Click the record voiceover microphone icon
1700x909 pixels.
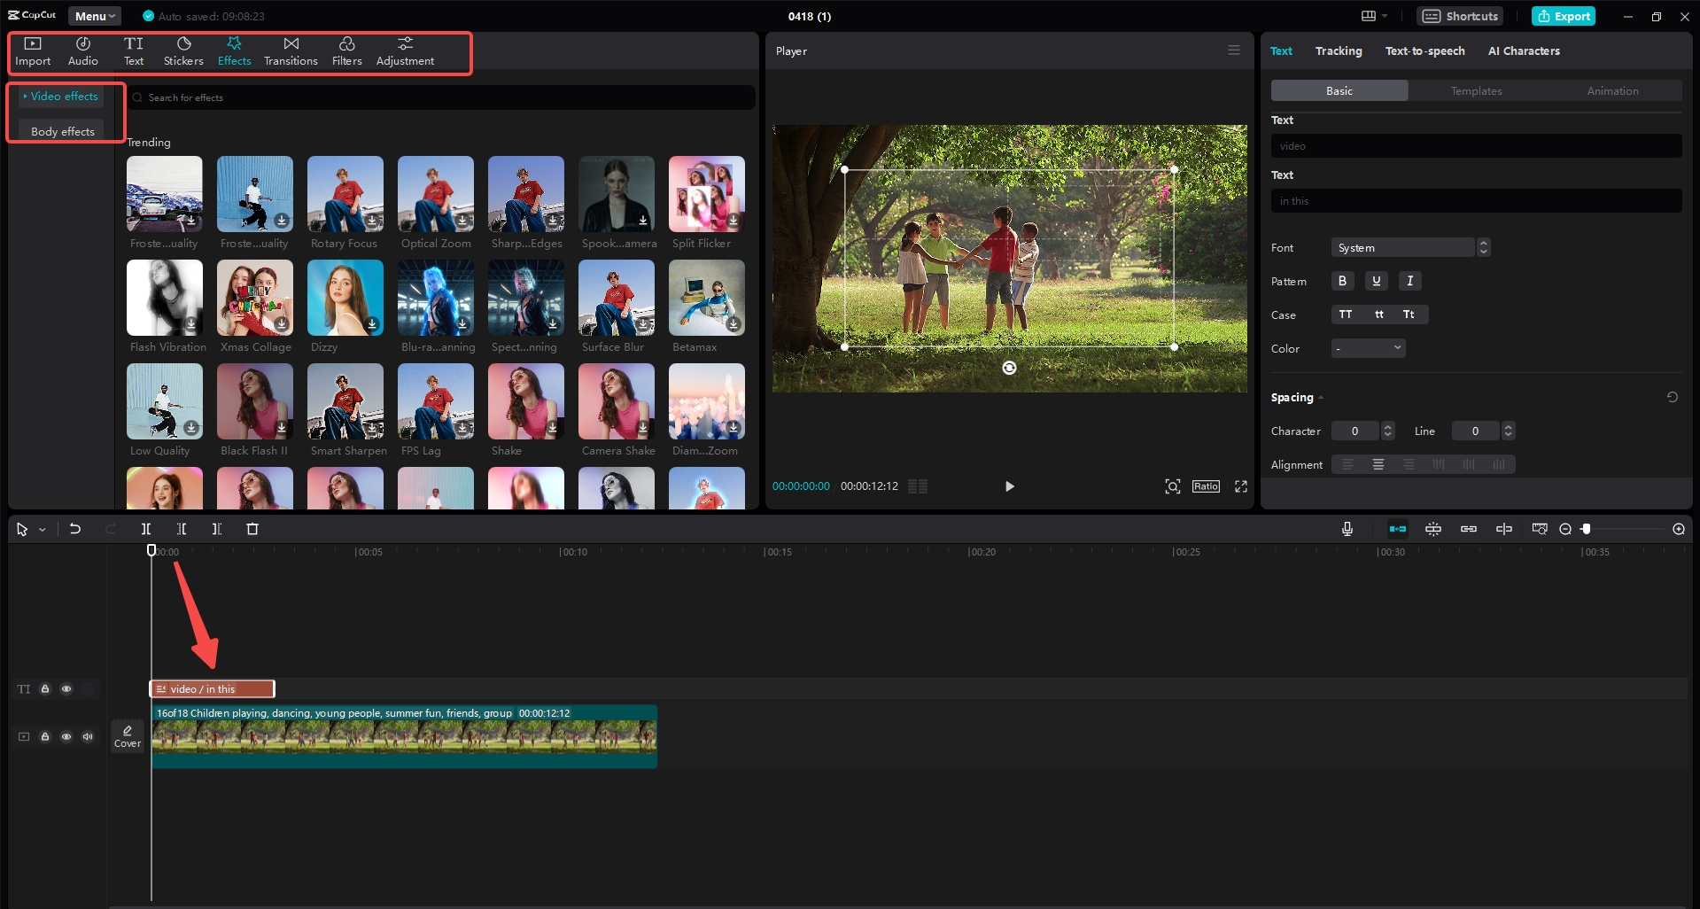point(1346,528)
